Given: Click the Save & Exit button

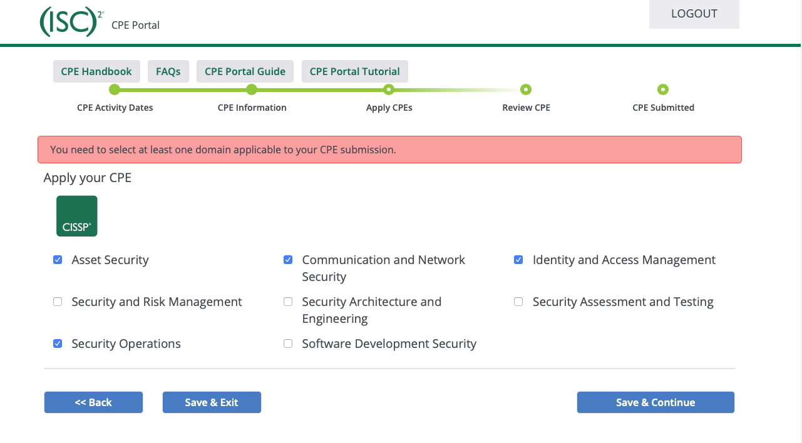Looking at the screenshot, I should 212,402.
